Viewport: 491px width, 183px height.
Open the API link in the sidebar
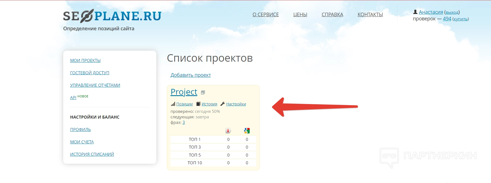73,98
